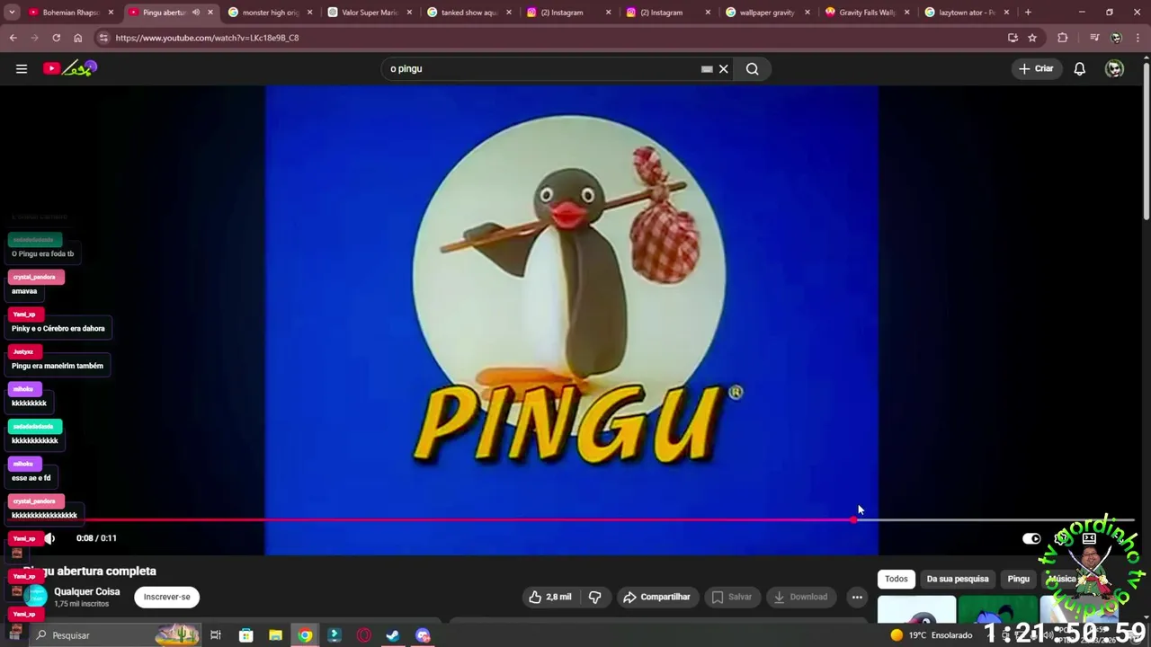Run the search with magnifier button

(x=753, y=68)
